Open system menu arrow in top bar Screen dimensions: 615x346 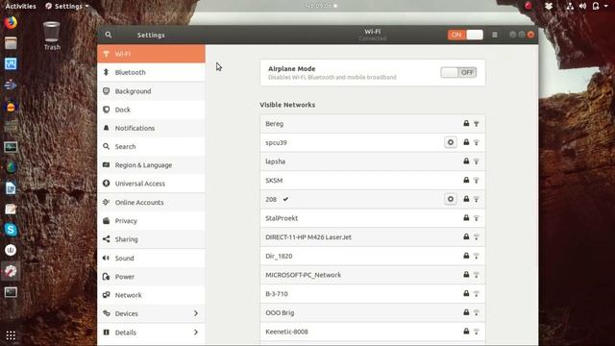(606, 6)
